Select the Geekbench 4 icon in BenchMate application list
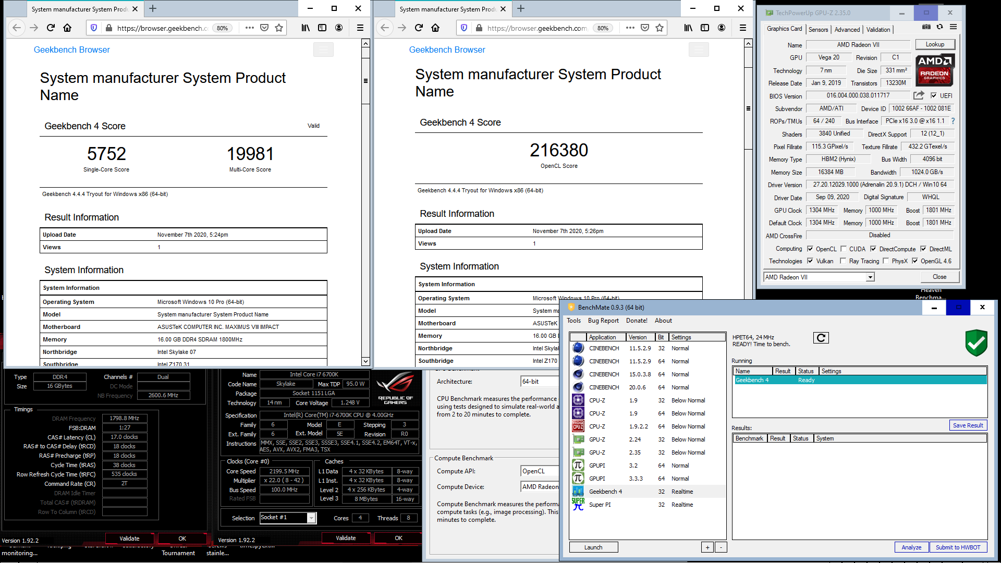Viewport: 1001px width, 563px height. [x=578, y=491]
